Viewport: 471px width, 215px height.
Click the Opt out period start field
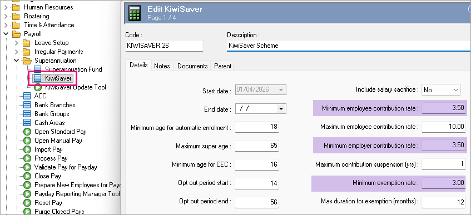click(x=257, y=183)
